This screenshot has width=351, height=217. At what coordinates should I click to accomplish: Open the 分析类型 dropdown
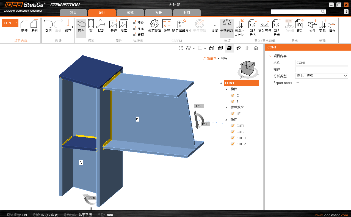(x=322, y=76)
